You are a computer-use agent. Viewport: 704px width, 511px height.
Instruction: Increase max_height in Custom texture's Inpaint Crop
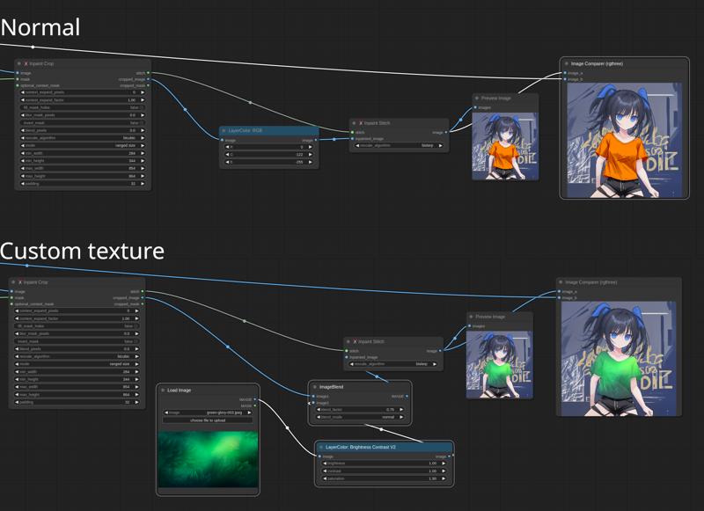(136, 395)
